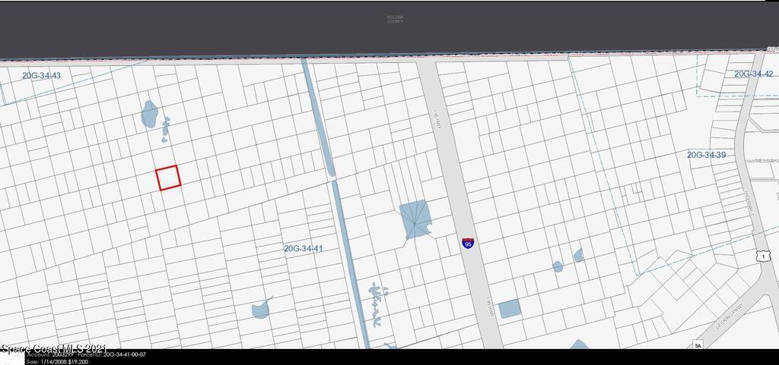Click the 20G-34-43 map section label
The height and width of the screenshot is (365, 779).
tap(41, 76)
